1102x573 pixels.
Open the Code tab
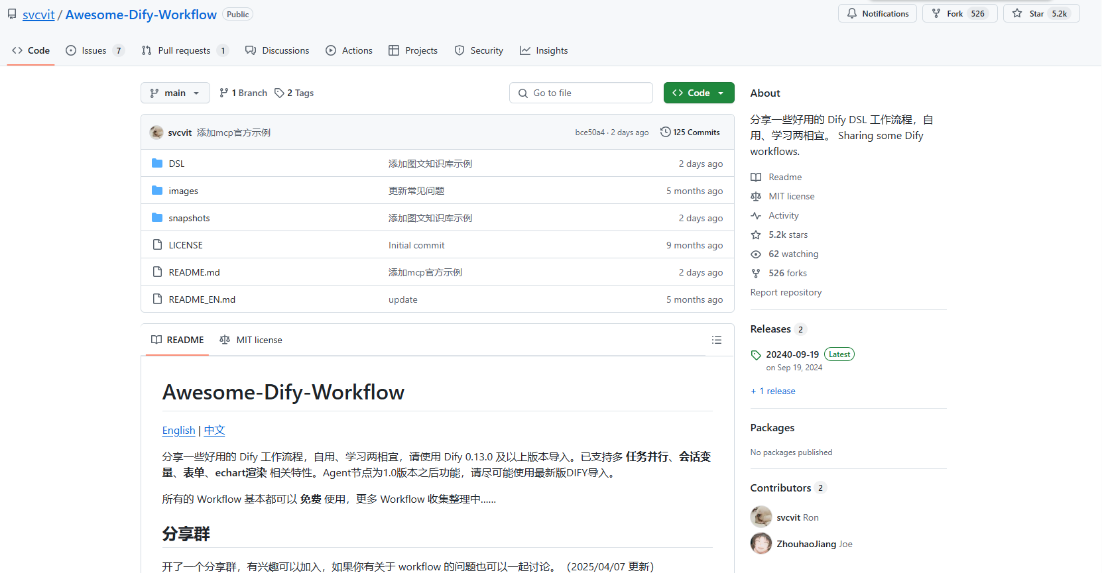point(31,50)
